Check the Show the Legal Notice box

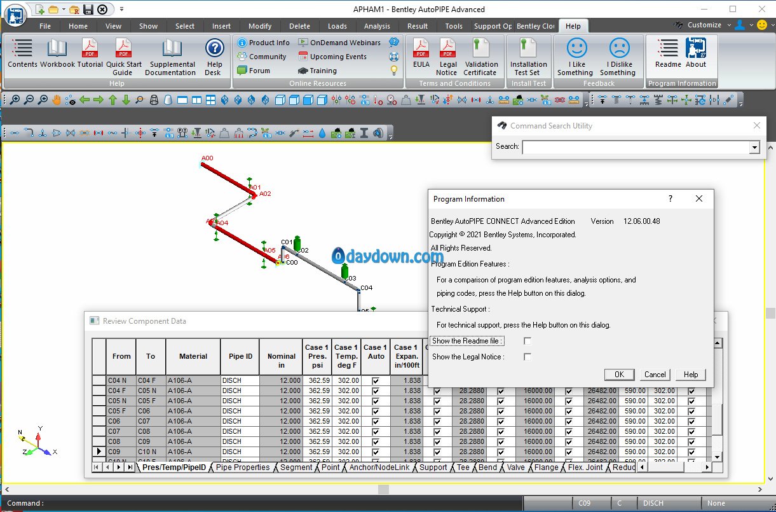click(528, 357)
